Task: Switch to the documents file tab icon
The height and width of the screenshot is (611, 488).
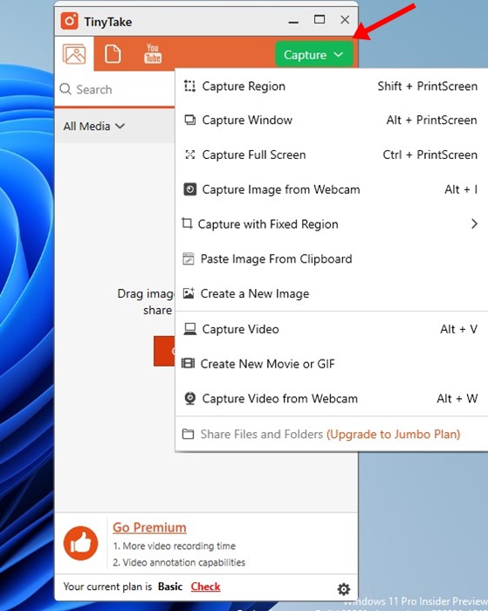Action: [113, 54]
